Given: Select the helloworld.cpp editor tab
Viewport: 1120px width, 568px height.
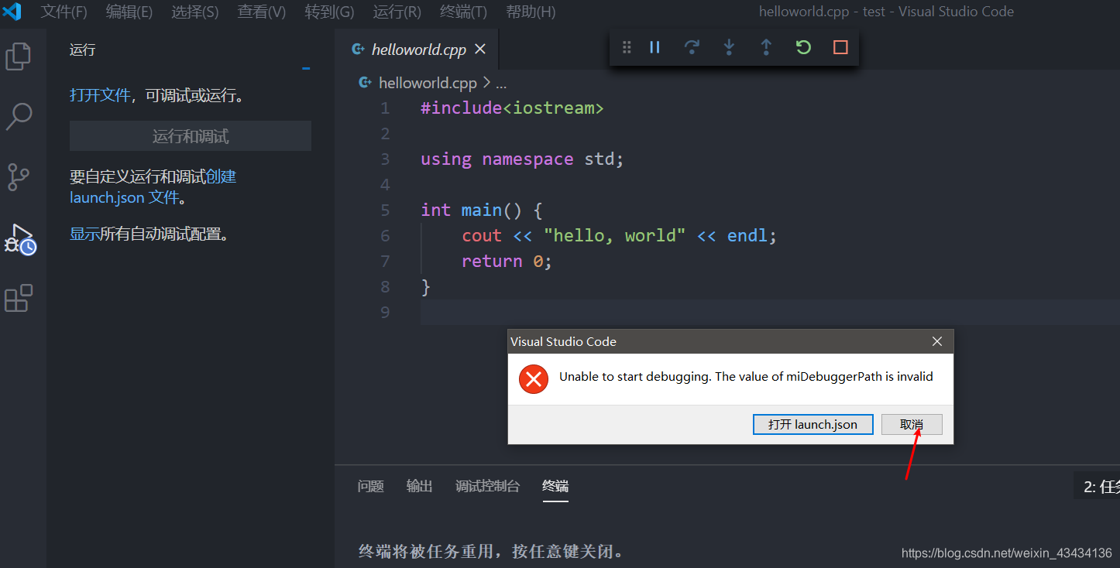Looking at the screenshot, I should pos(418,50).
